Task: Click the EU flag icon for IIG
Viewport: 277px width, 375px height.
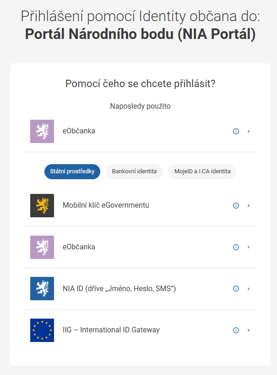Action: point(42,330)
